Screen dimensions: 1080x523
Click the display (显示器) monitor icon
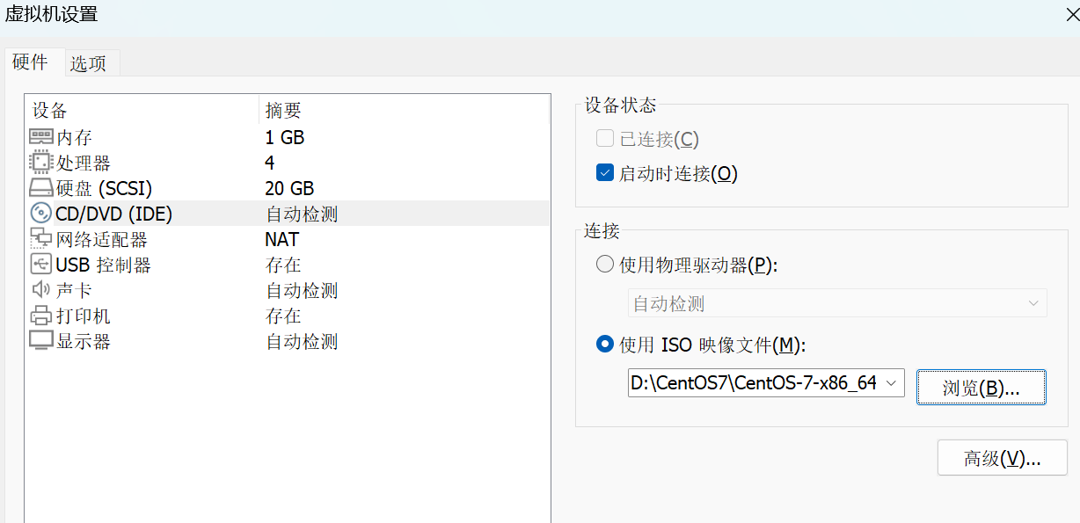pos(41,341)
